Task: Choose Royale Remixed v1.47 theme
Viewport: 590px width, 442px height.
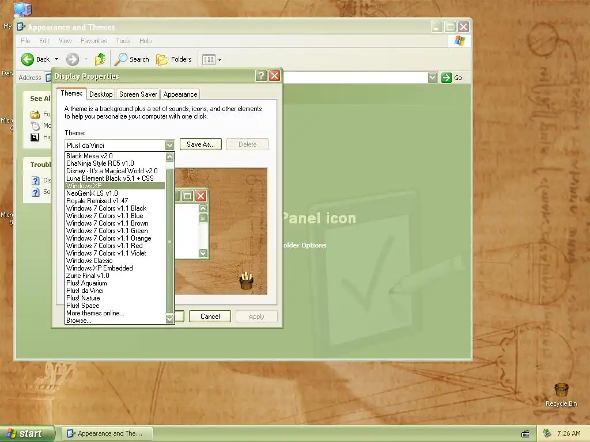Action: [115, 201]
